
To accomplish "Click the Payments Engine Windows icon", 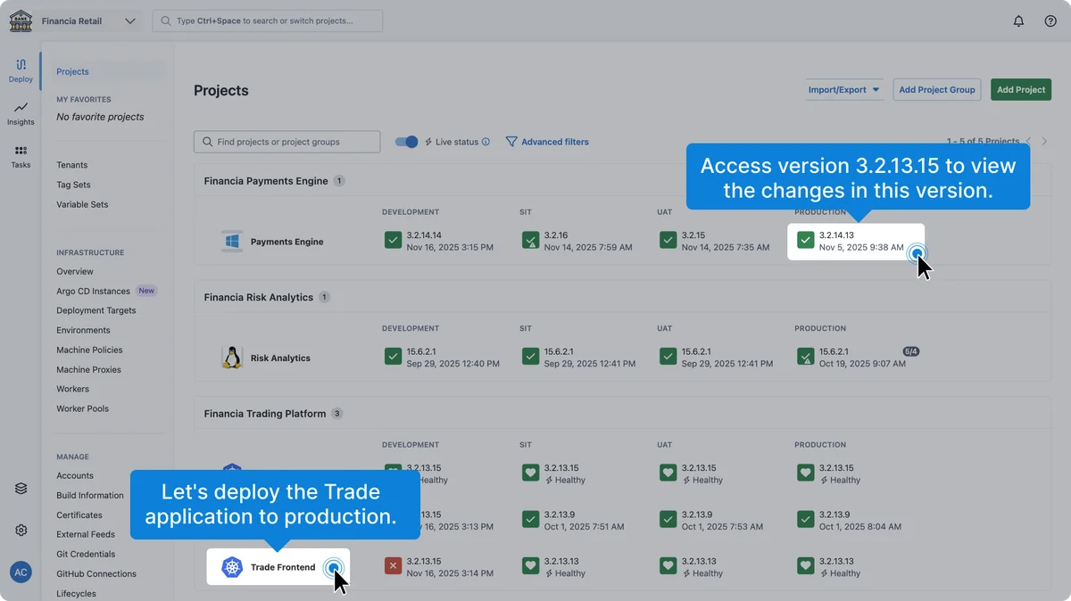I will tap(232, 242).
